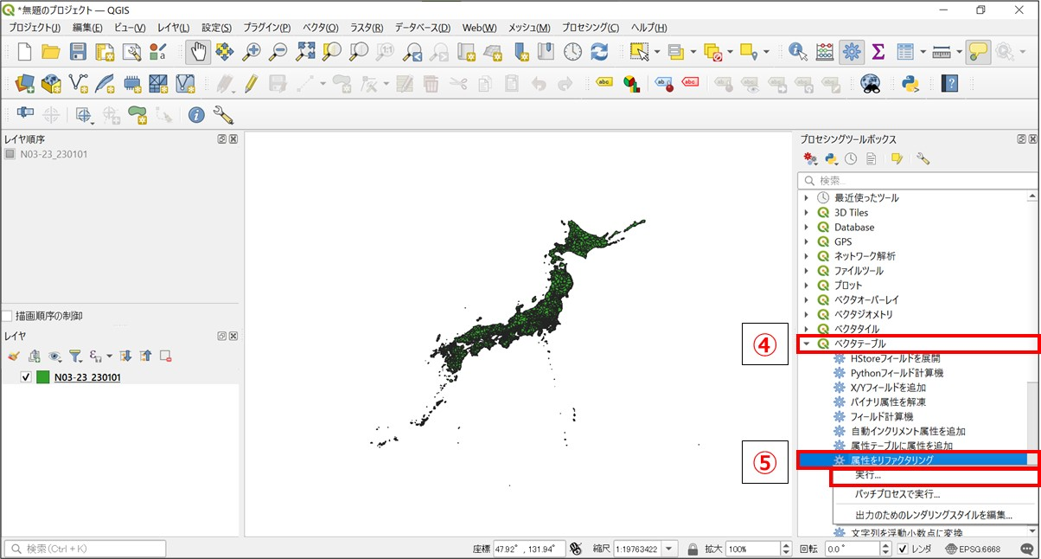Collapse the ベクタテーブル group
The image size is (1041, 559).
click(806, 344)
